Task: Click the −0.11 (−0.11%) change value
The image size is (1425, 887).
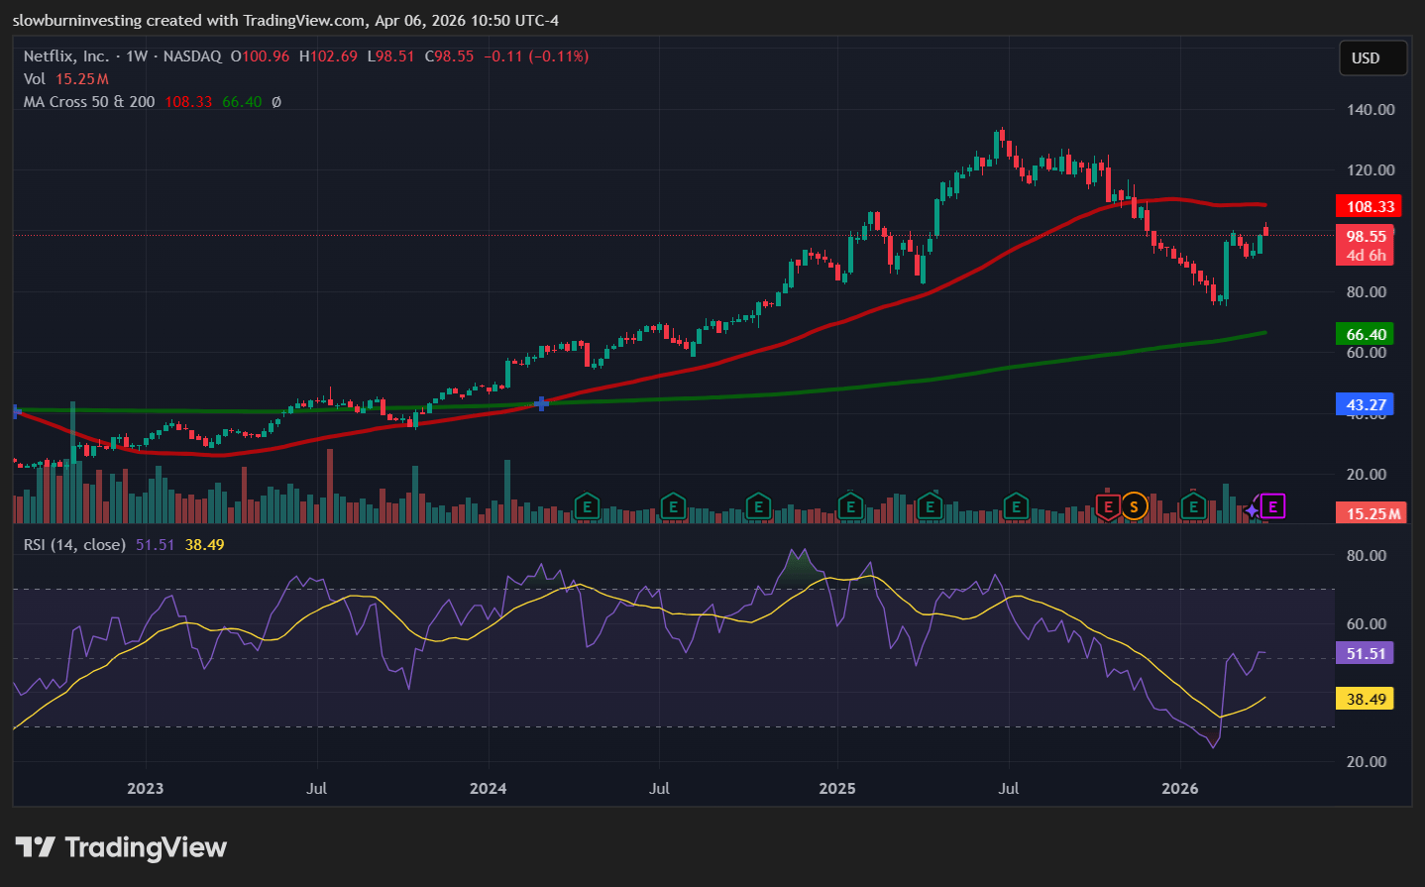Action: (536, 56)
